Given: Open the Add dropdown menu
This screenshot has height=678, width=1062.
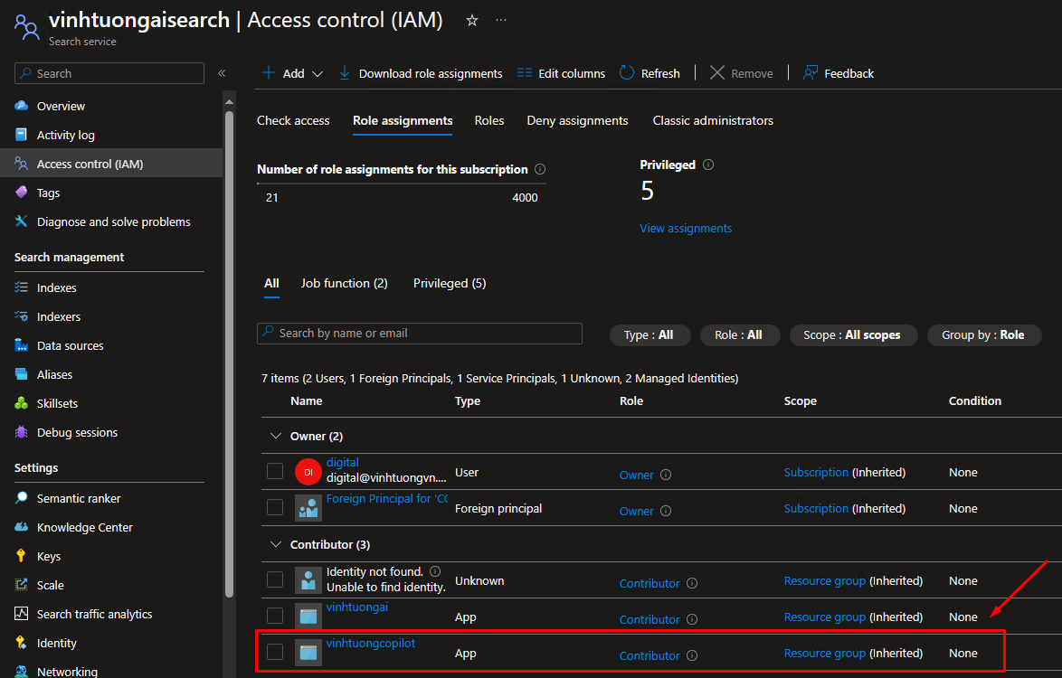Looking at the screenshot, I should pyautogui.click(x=291, y=73).
